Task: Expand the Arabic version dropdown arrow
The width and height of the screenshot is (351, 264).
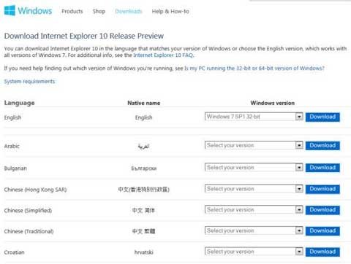Action: pyautogui.click(x=299, y=145)
